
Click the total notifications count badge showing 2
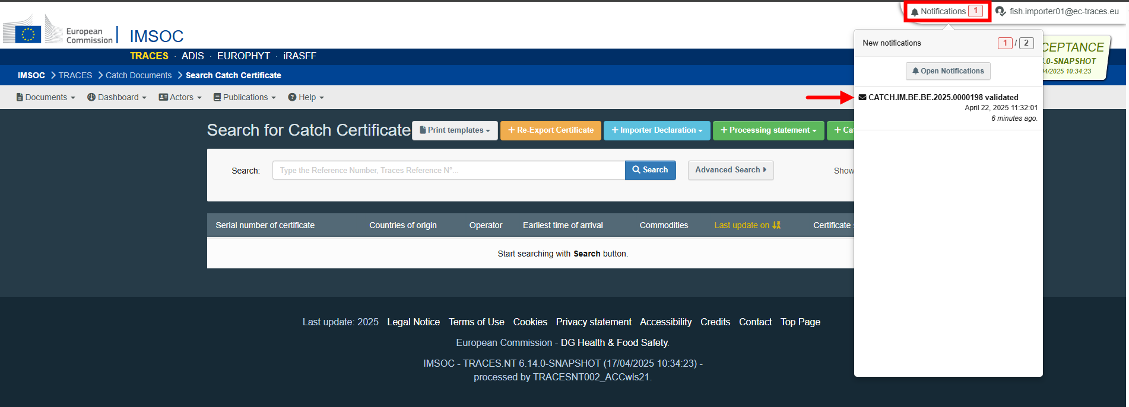click(x=1026, y=43)
